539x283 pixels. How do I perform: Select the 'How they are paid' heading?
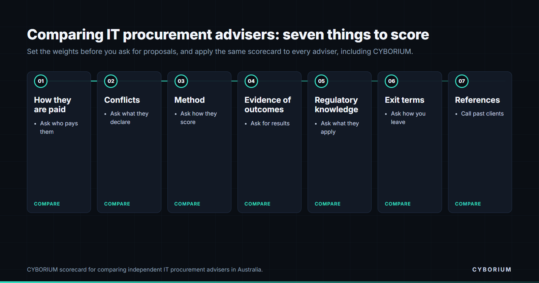click(x=53, y=105)
